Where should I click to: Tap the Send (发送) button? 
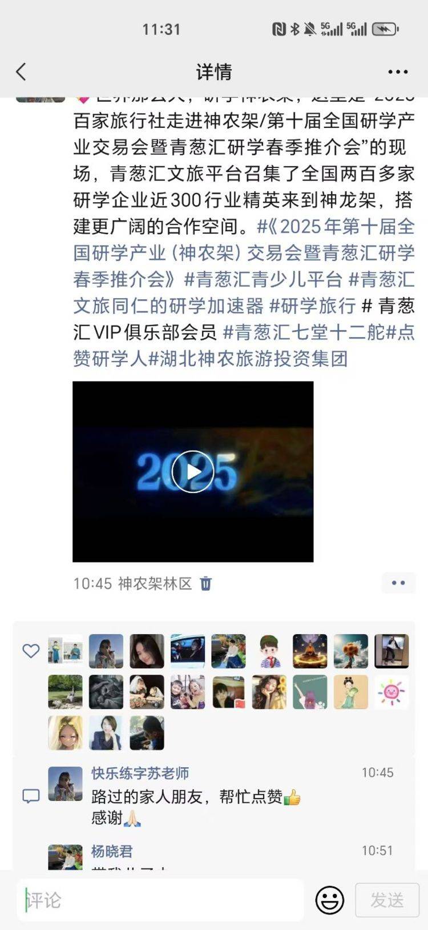(x=387, y=900)
